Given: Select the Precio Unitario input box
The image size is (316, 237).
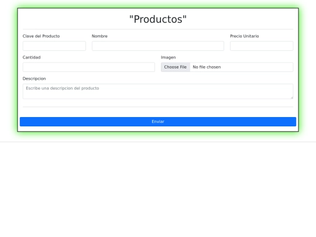Looking at the screenshot, I should [262, 46].
